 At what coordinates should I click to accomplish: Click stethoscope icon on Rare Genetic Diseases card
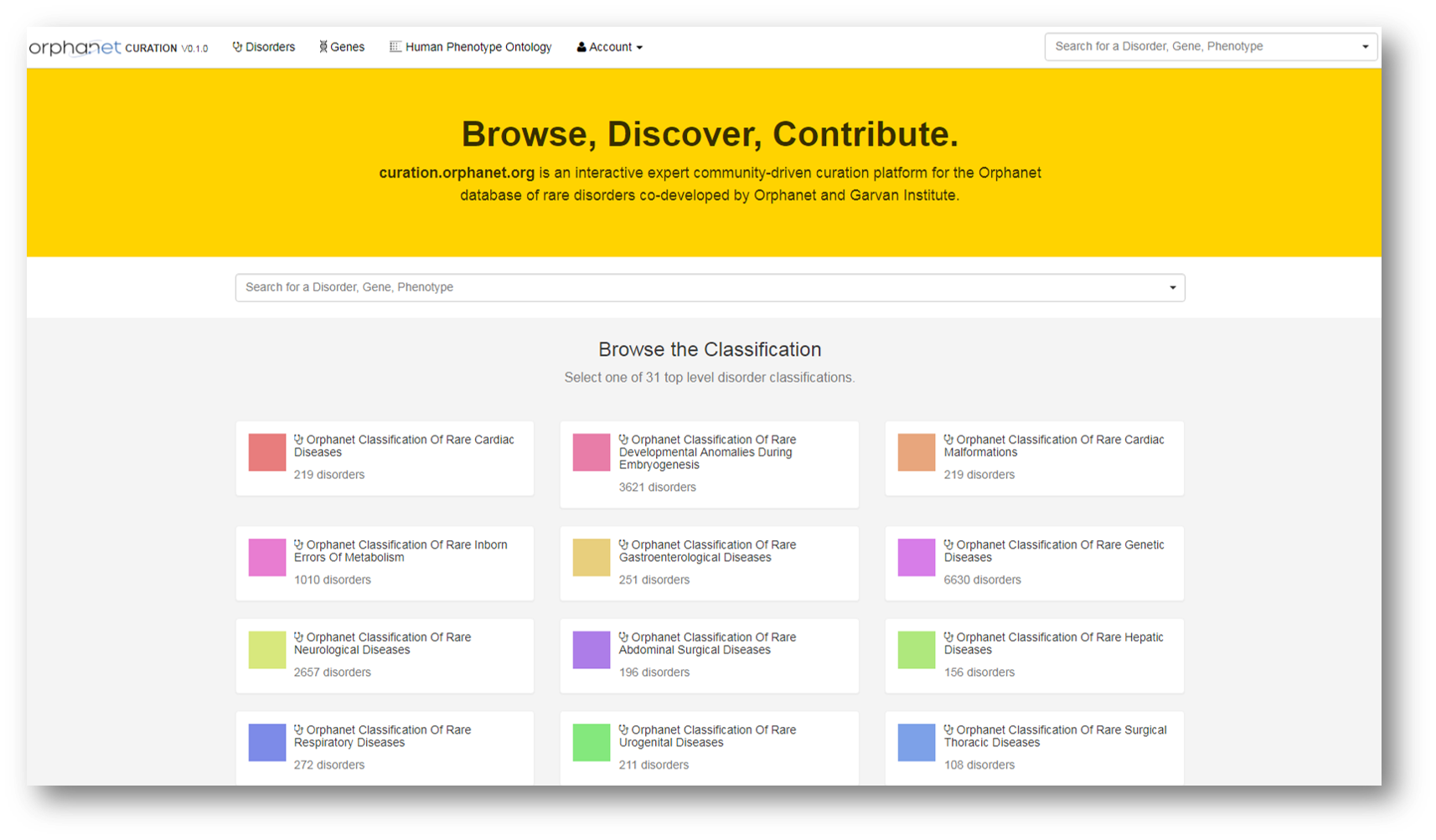pyautogui.click(x=948, y=544)
